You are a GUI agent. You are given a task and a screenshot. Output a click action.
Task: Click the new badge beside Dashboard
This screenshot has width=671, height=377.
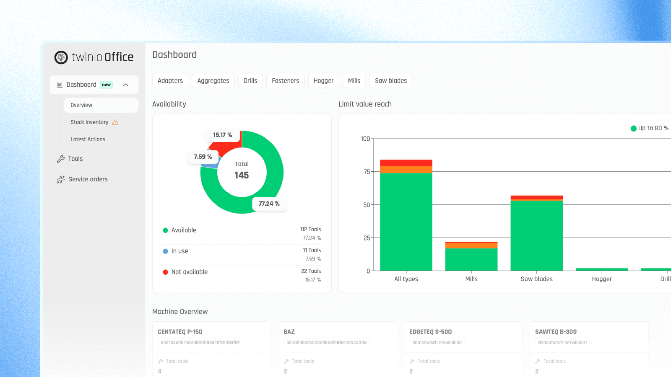(x=107, y=85)
